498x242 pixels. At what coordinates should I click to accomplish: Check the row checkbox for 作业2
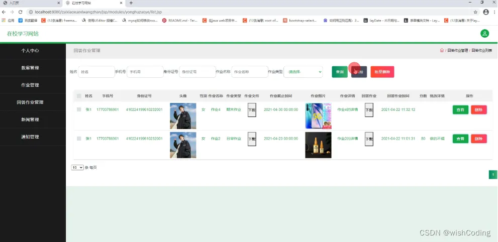79,139
